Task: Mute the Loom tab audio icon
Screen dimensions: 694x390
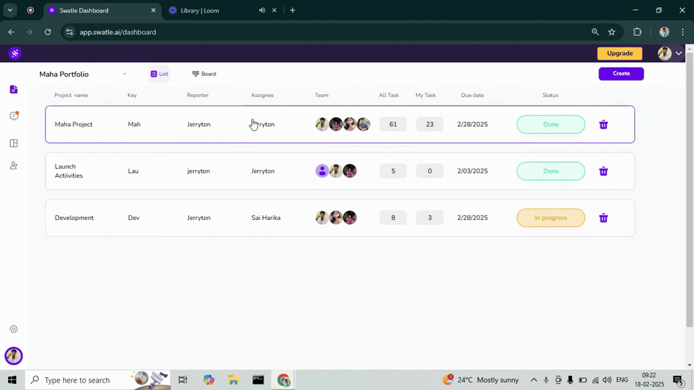Action: tap(262, 10)
